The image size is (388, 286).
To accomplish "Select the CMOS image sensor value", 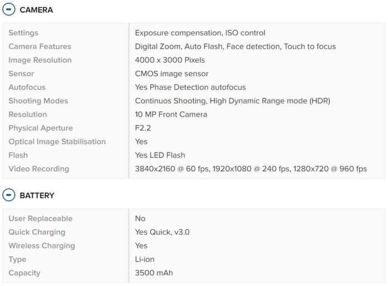I will pyautogui.click(x=172, y=74).
